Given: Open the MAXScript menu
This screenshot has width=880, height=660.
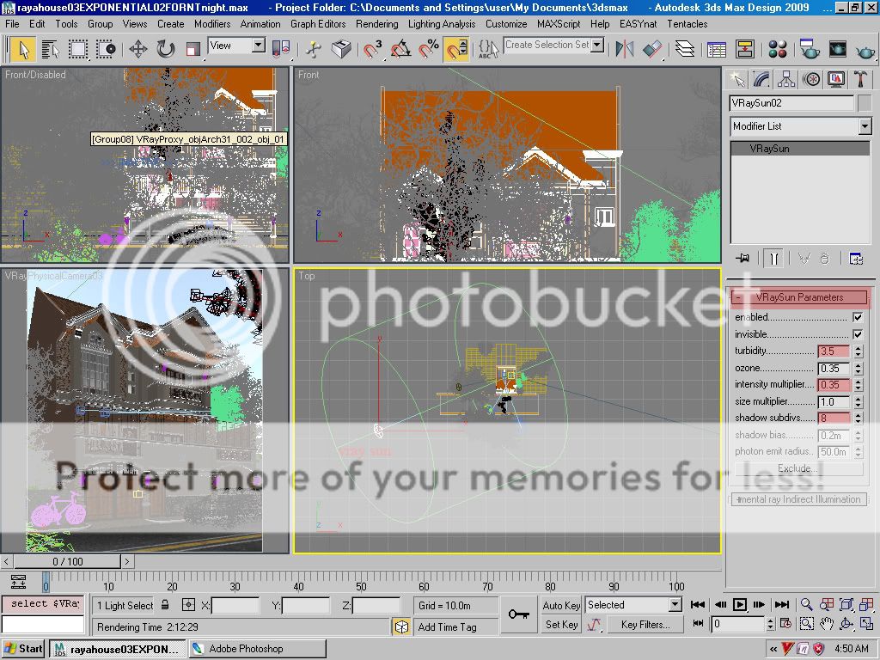Looking at the screenshot, I should click(x=559, y=24).
